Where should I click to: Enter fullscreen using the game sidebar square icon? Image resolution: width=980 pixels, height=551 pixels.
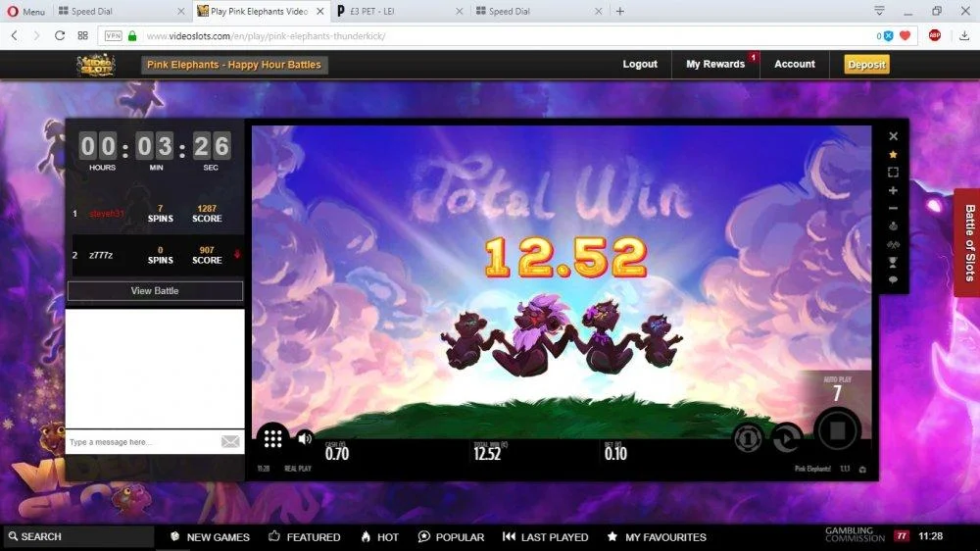tap(893, 172)
